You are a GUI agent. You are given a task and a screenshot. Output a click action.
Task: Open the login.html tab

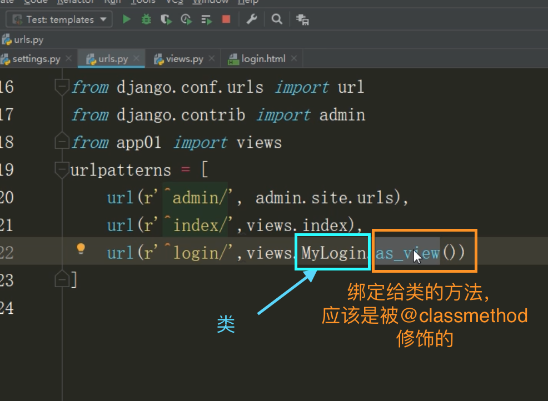(x=263, y=58)
